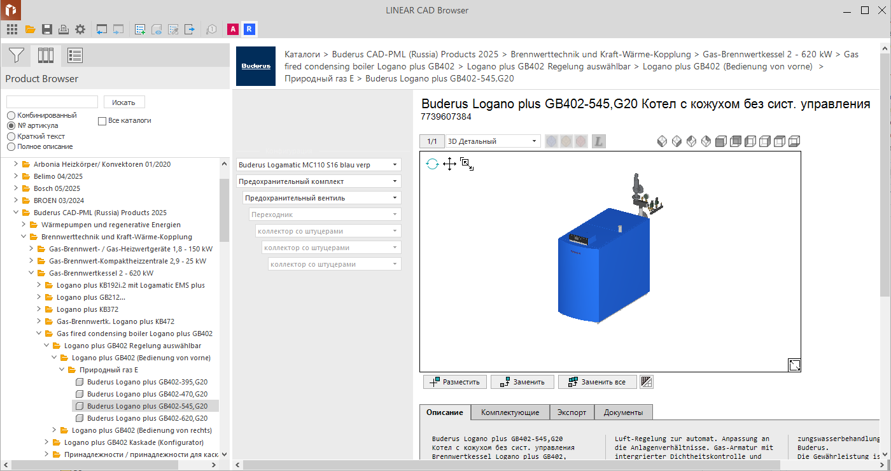This screenshot has height=471, width=891.
Task: Open the Предохранительный вентиль dropdown
Action: [322, 198]
